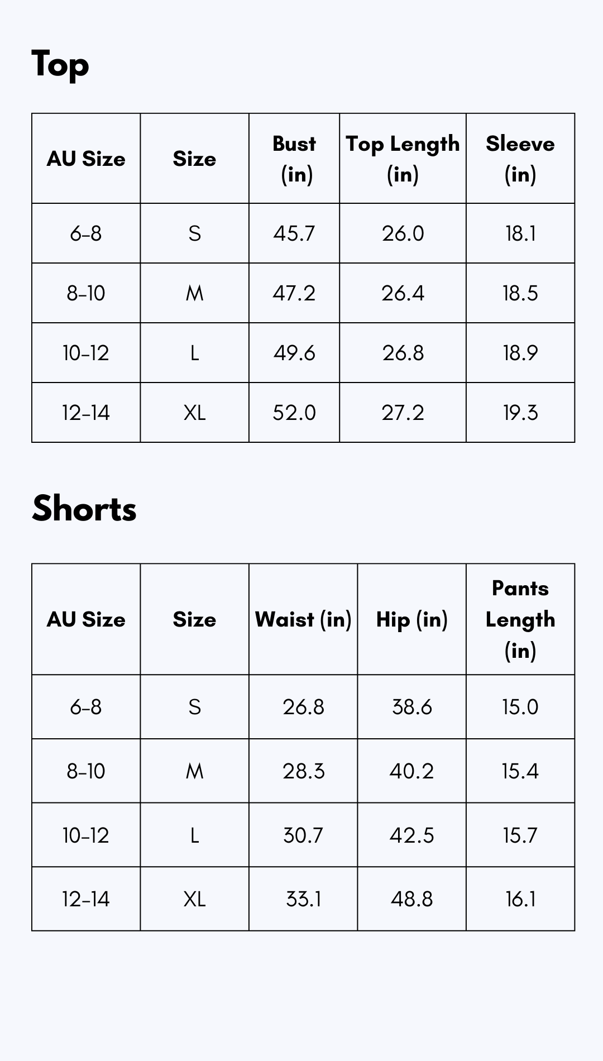The image size is (603, 1061).
Task: Select the 48.8 hip value cell
Action: click(x=412, y=899)
